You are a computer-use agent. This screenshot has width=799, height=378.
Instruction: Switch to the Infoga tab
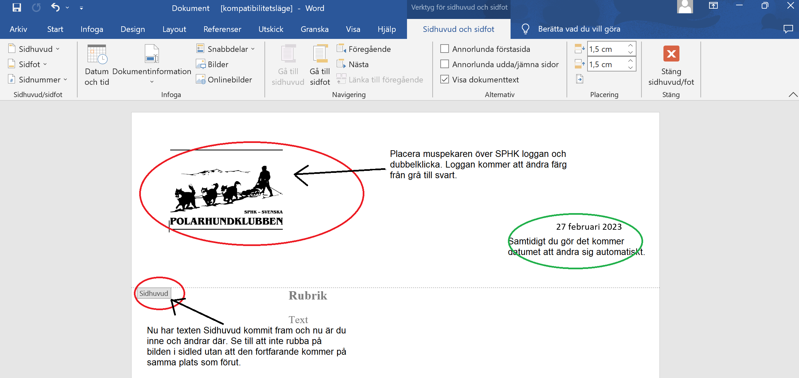click(92, 29)
